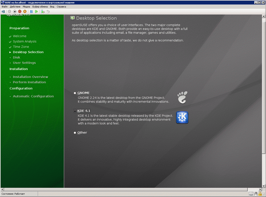Open the Буфер обмена menu

point(40,7)
